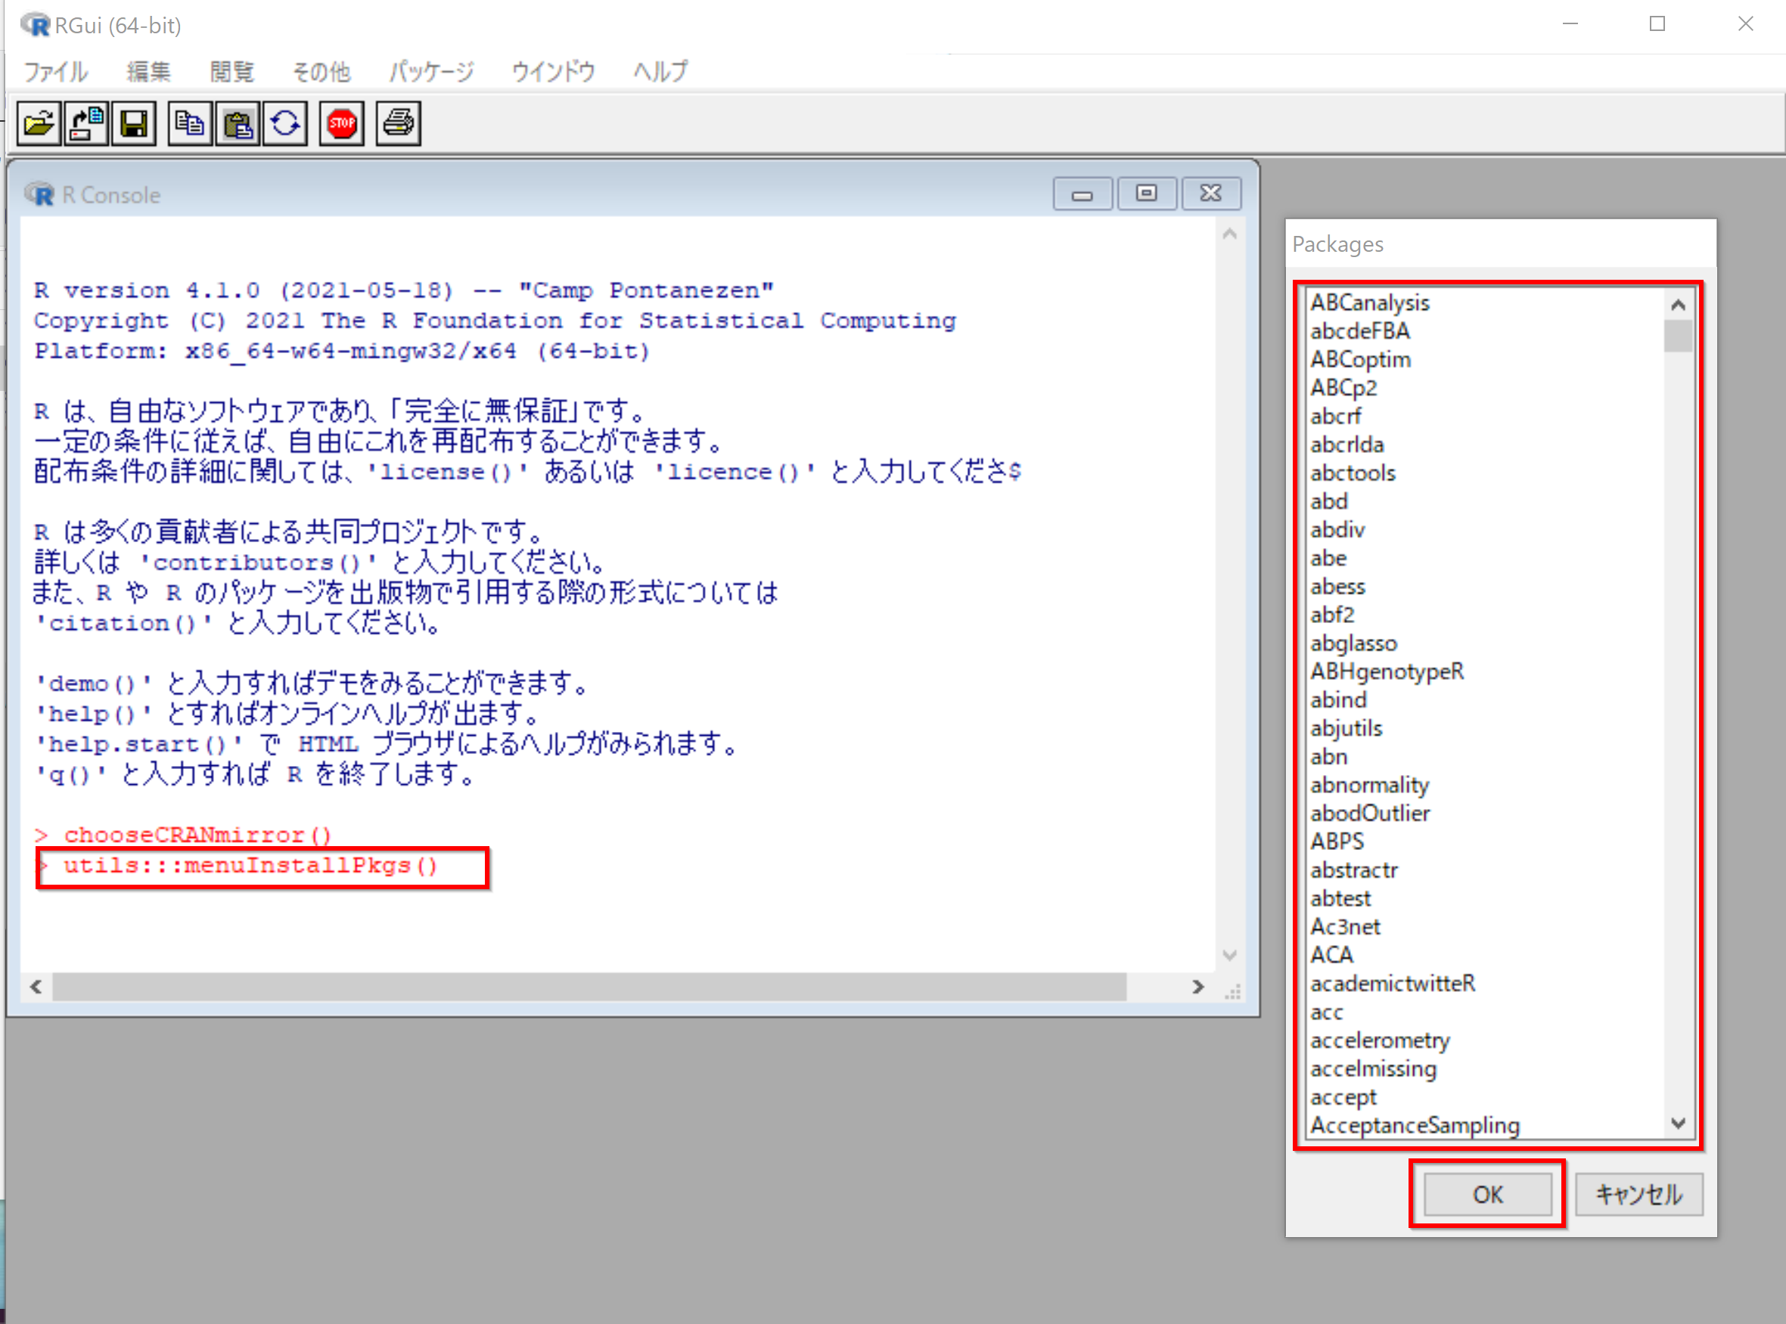Click console horizontal scroll left arrow

(36, 987)
